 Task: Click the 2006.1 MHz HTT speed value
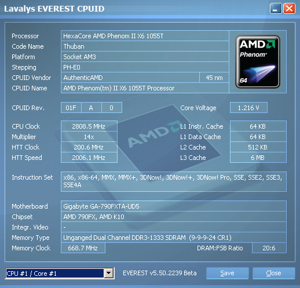pos(89,158)
